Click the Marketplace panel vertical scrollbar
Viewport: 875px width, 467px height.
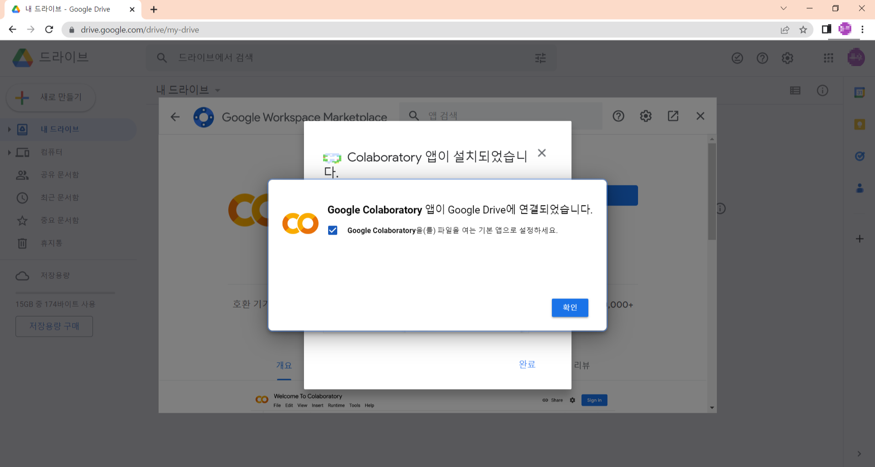click(712, 191)
